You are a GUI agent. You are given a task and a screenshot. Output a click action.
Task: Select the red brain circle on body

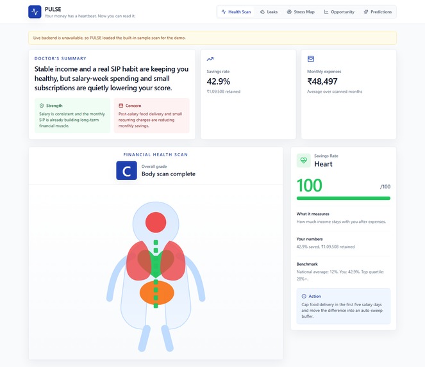156,222
